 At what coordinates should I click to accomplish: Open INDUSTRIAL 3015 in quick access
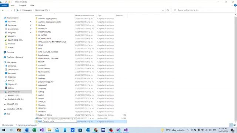coord(15,40)
